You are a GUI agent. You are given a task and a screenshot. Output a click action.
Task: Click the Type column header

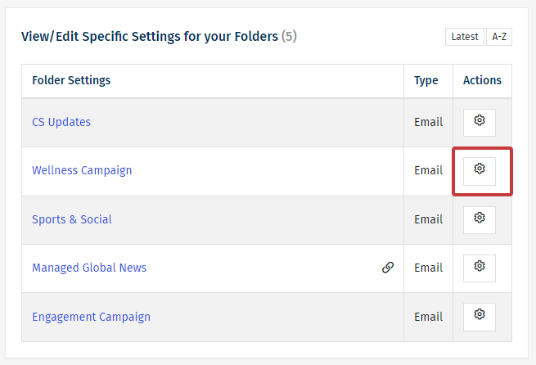click(x=426, y=81)
